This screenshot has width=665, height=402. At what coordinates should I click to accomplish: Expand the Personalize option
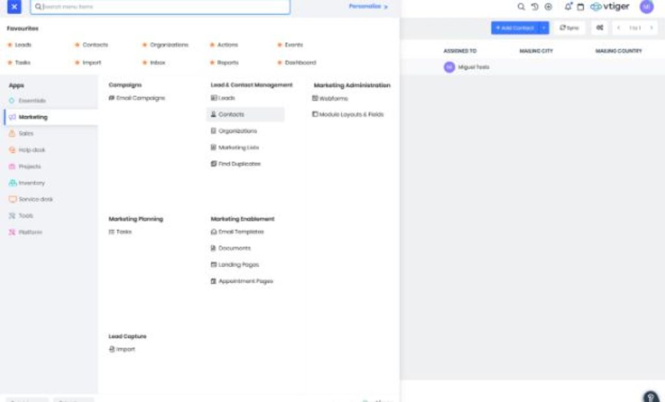368,6
